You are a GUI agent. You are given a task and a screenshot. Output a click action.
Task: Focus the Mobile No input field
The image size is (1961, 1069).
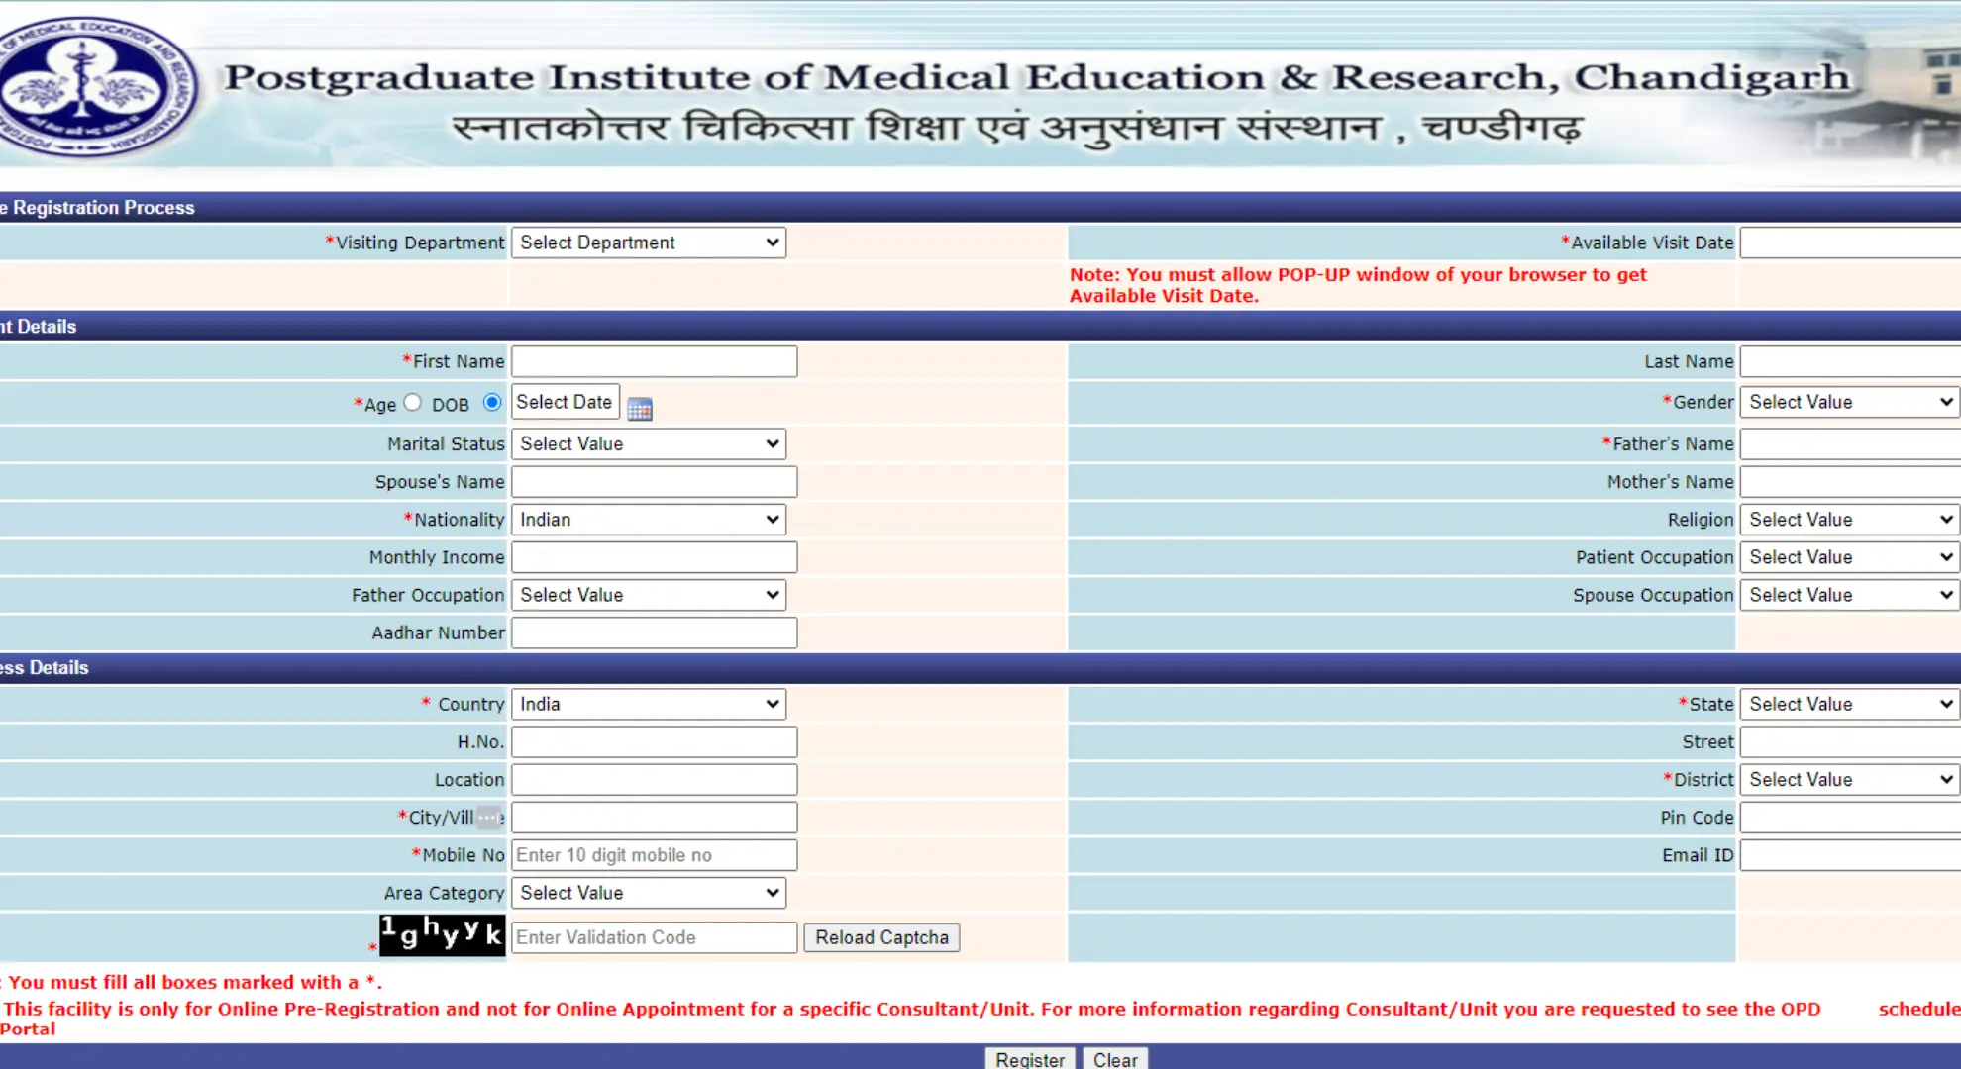(654, 855)
